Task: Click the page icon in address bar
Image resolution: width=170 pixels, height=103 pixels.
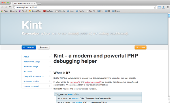Action: click(x=14, y=7)
